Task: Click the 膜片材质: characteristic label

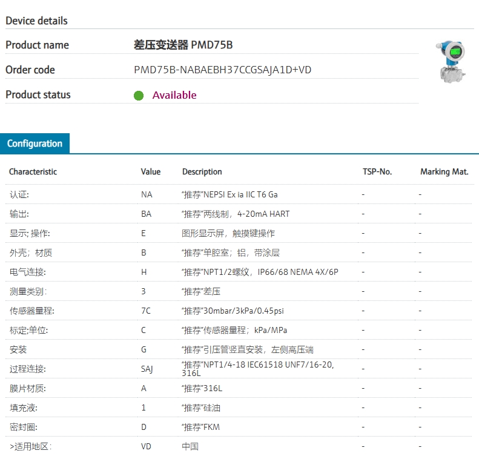Action: (x=27, y=388)
